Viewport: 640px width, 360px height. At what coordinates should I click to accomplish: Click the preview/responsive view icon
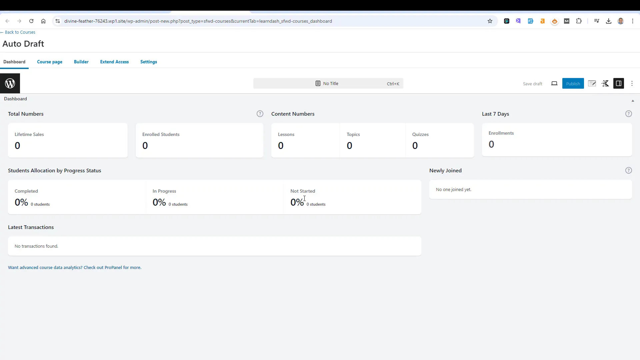554,84
